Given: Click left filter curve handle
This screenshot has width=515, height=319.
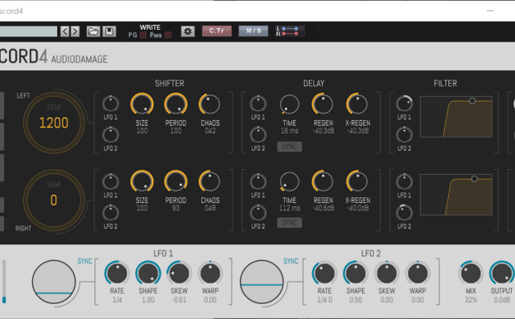Looking at the screenshot, I should click(x=472, y=101).
